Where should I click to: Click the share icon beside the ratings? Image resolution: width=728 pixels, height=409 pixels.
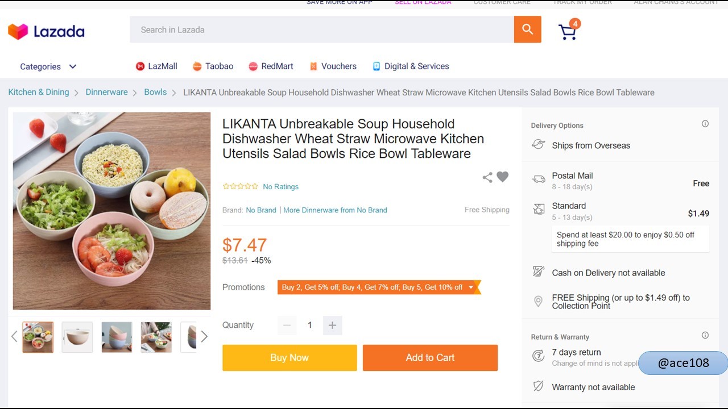[x=487, y=177]
